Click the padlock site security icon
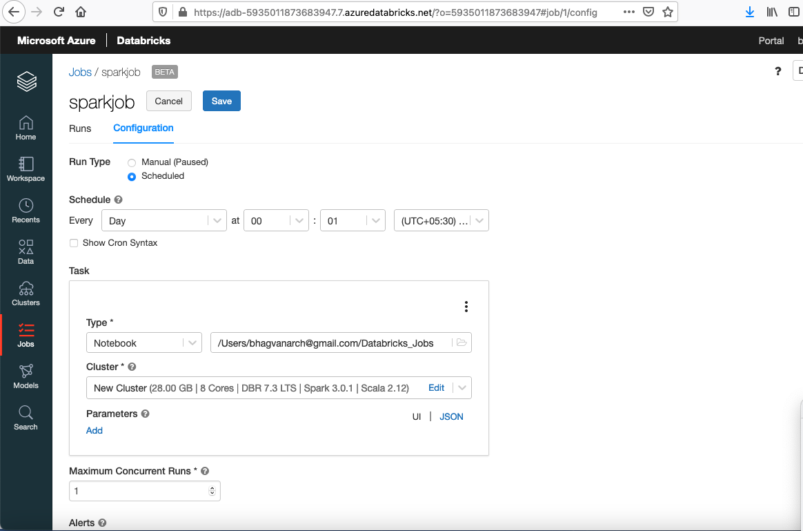The height and width of the screenshot is (531, 803). tap(182, 12)
